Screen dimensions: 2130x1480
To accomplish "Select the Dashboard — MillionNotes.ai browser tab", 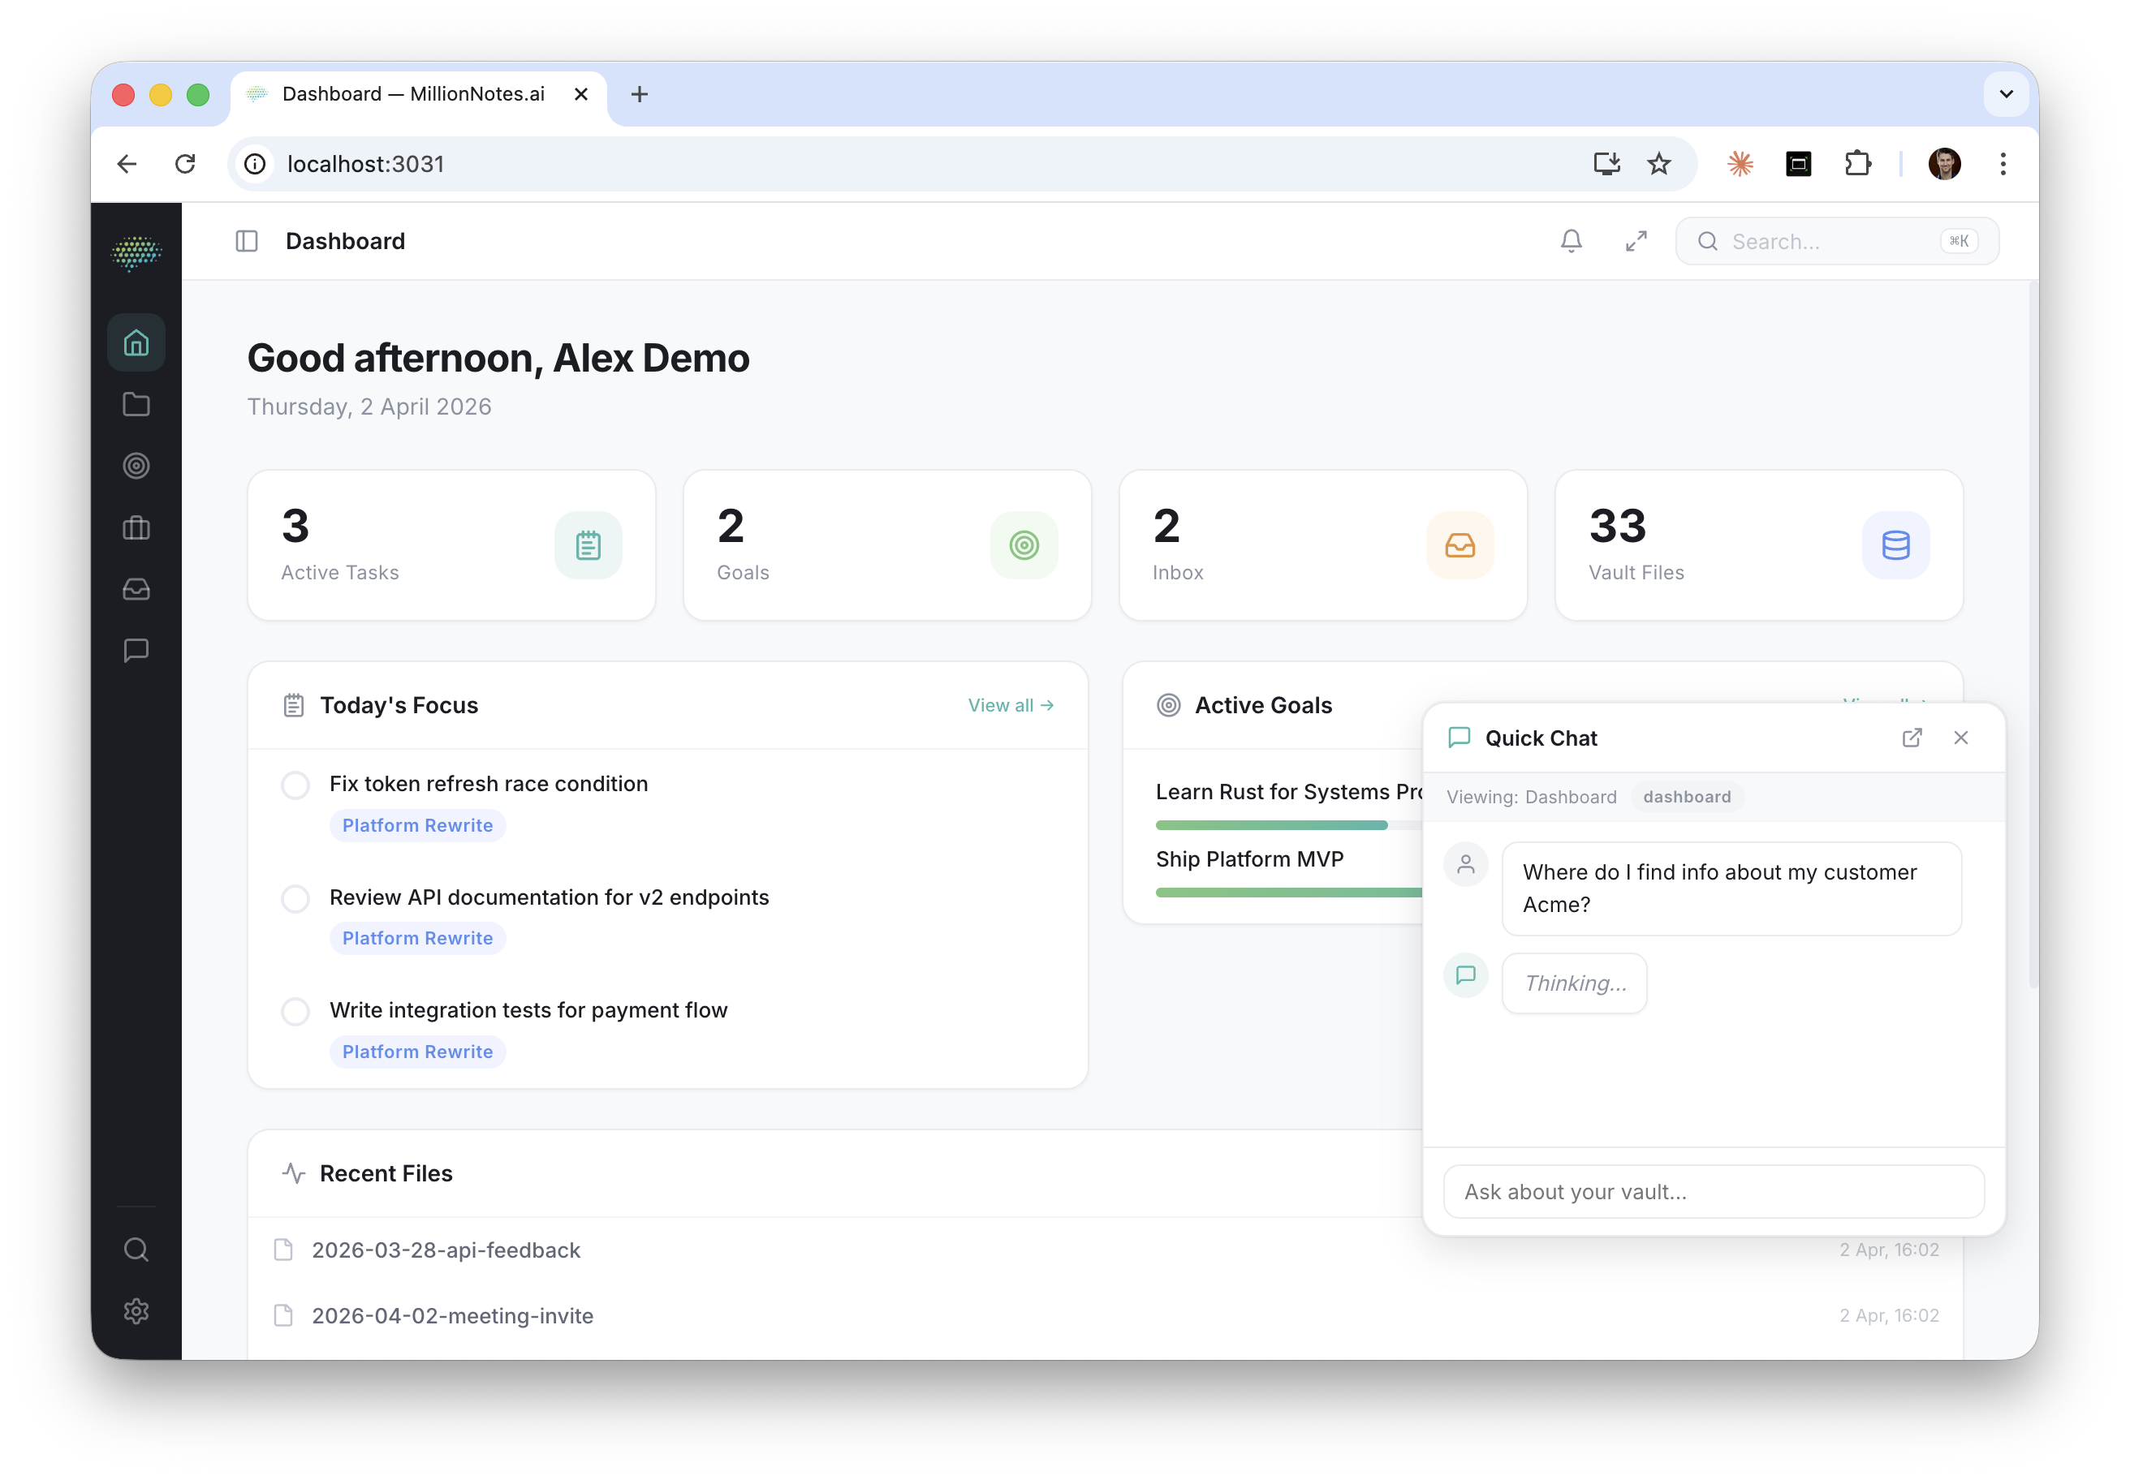I will (412, 93).
